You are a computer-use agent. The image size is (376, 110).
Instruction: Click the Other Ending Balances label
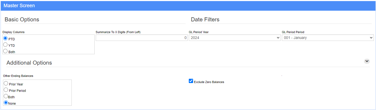click(x=18, y=76)
